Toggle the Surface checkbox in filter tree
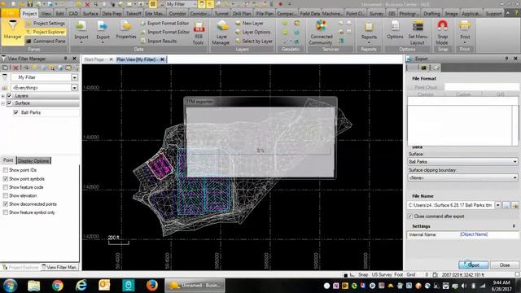Screen dimensions: 521x293 point(9,103)
